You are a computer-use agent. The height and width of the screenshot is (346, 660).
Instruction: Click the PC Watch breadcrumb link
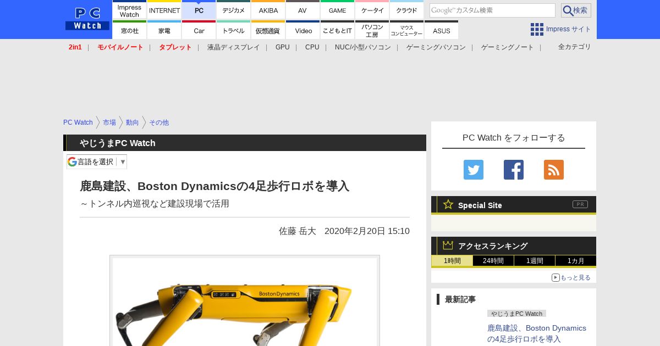pos(78,122)
